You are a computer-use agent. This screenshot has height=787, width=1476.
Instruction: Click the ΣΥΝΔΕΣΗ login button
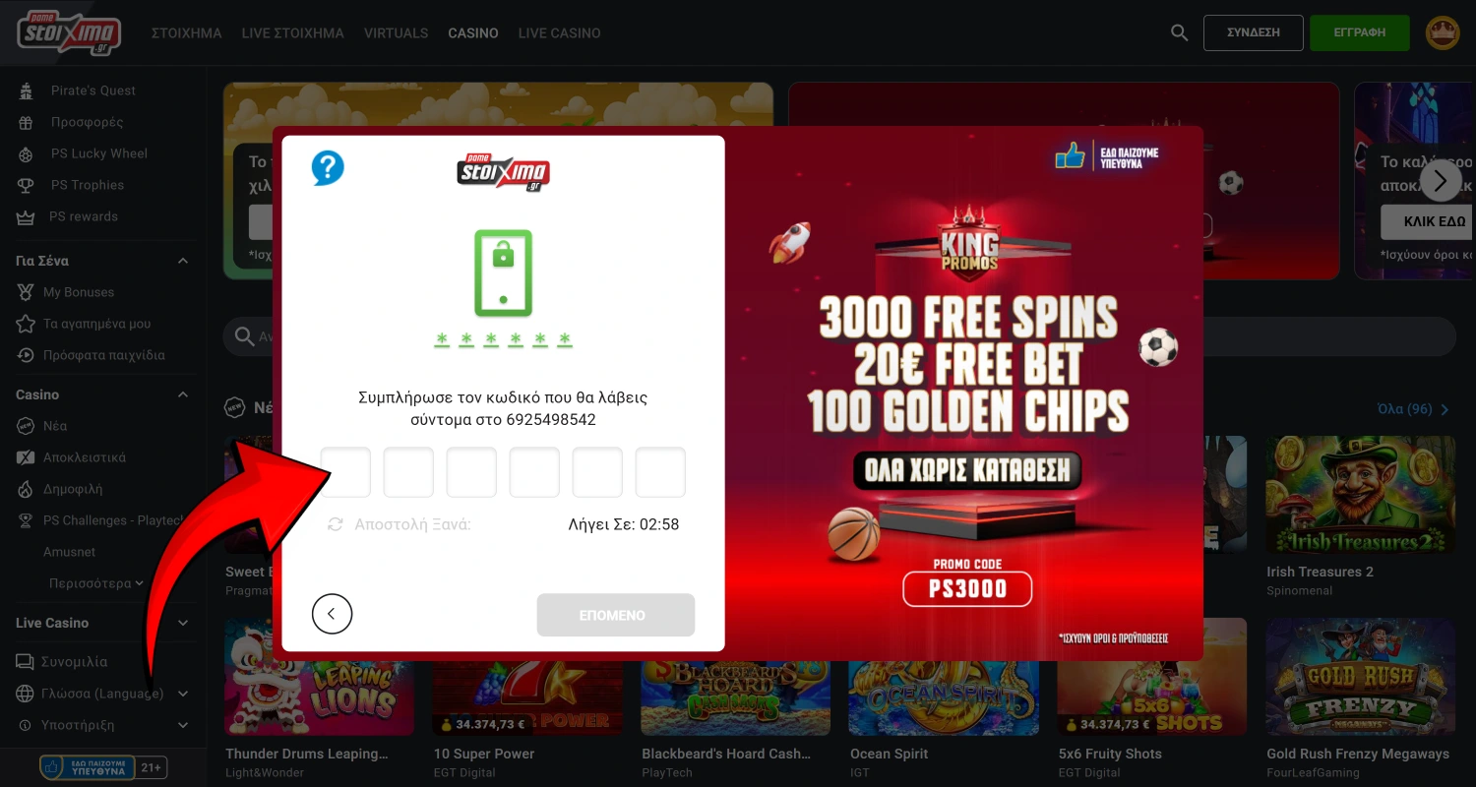1253,32
